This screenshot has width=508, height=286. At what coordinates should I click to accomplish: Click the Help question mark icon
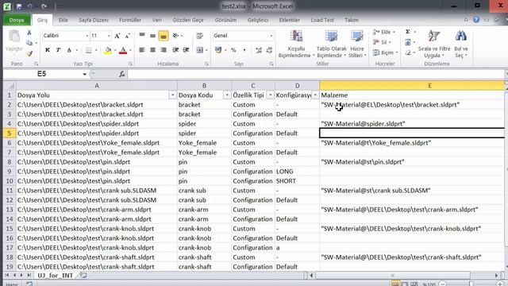tap(476, 20)
